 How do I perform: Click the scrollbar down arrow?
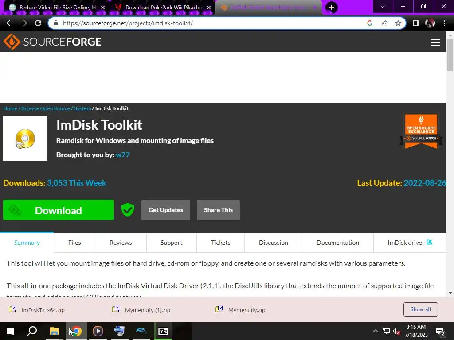click(450, 293)
